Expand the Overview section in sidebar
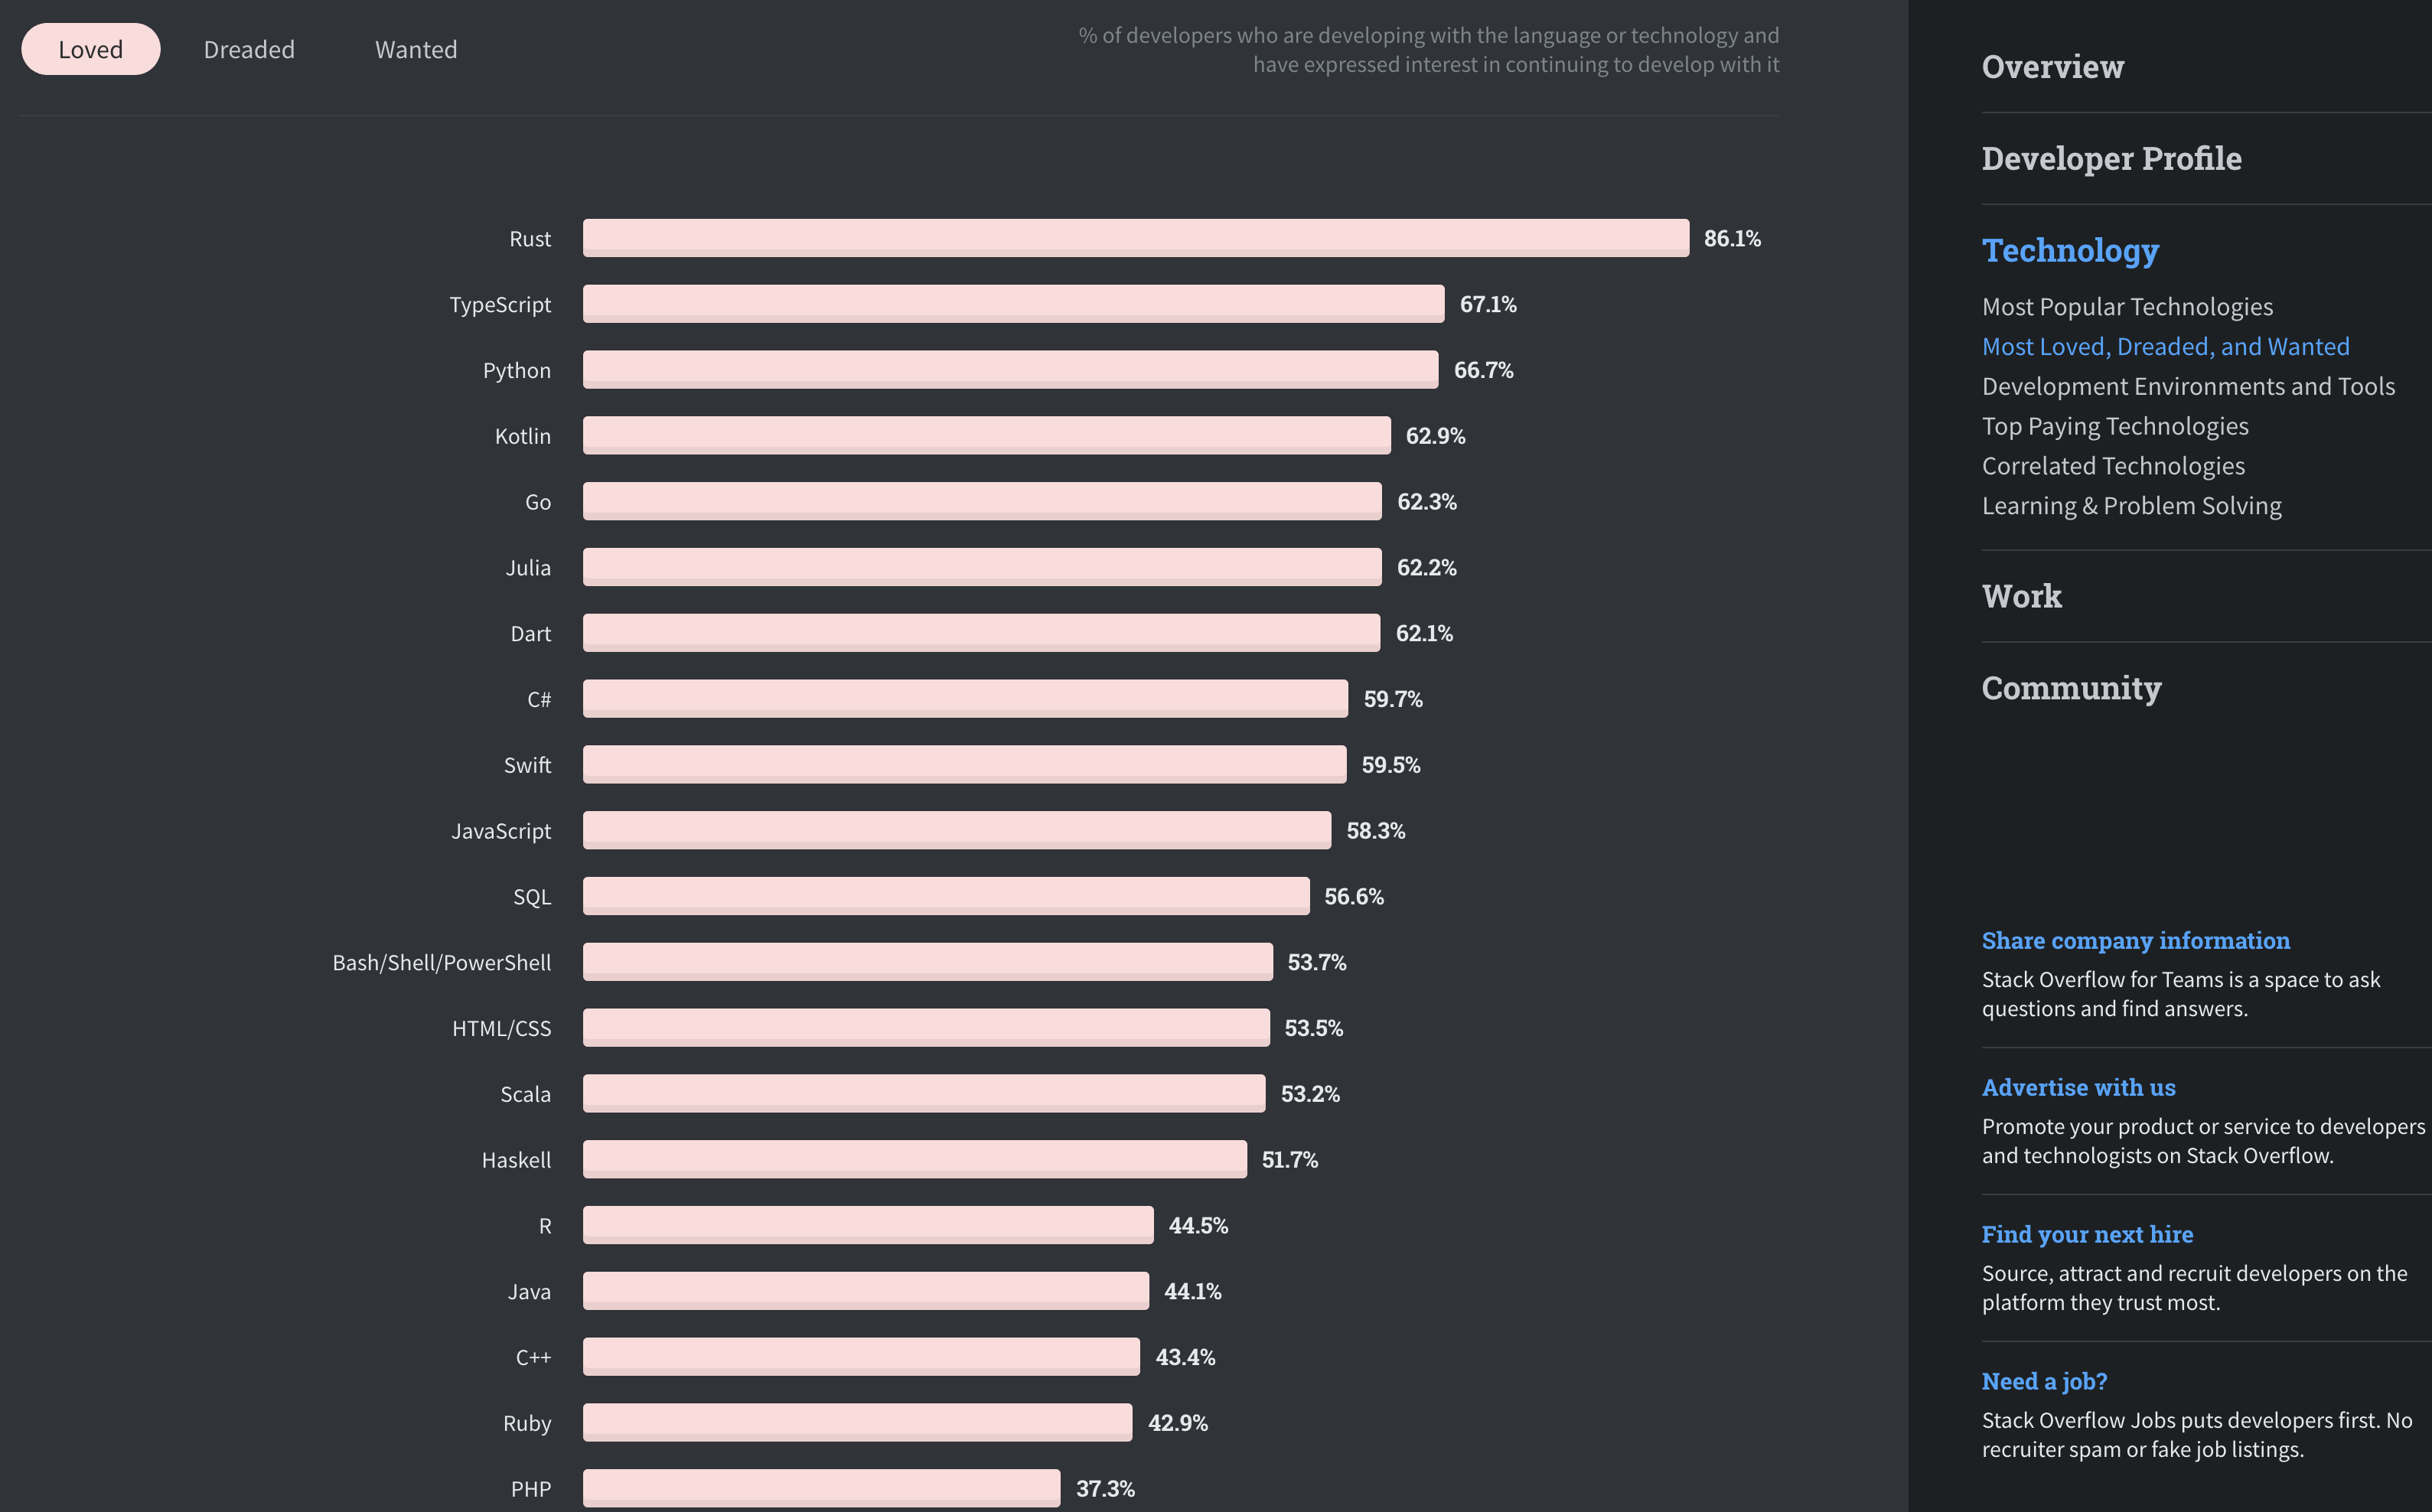The height and width of the screenshot is (1512, 2432). 2052,66
